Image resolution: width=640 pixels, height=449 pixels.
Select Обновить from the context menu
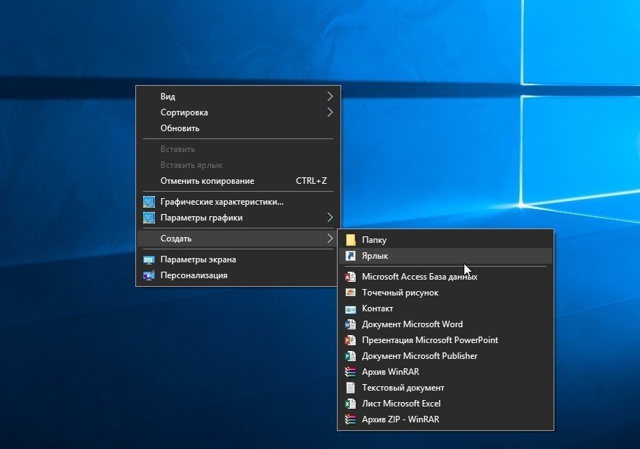(180, 128)
